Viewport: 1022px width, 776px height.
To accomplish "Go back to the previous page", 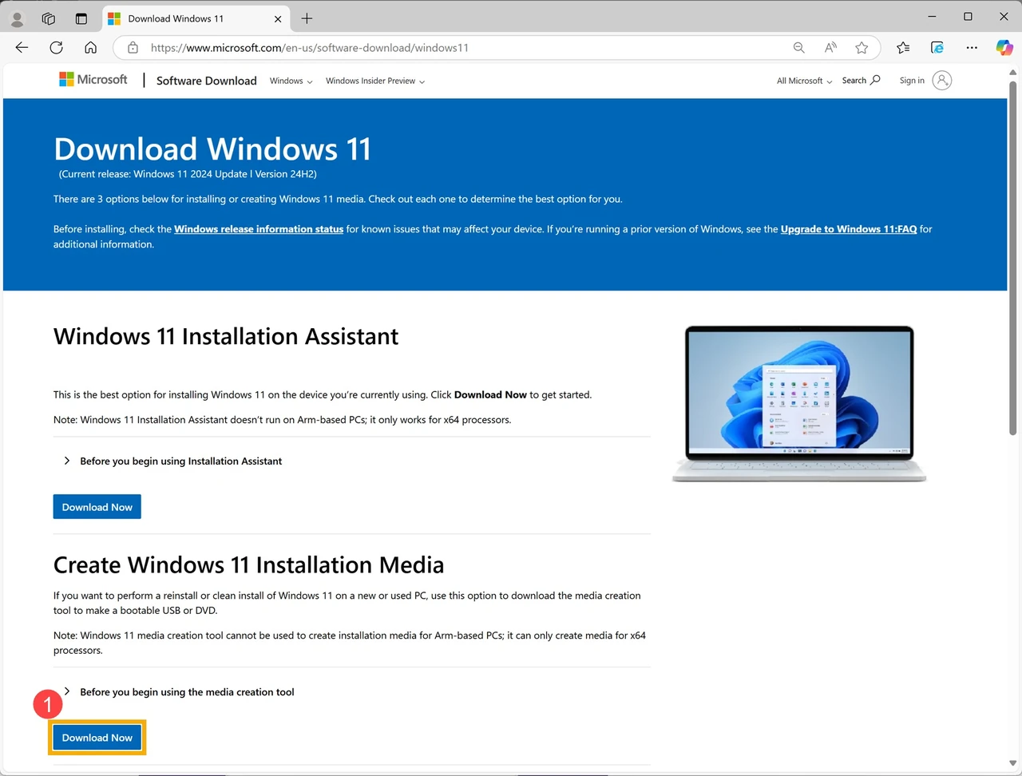I will 22,48.
